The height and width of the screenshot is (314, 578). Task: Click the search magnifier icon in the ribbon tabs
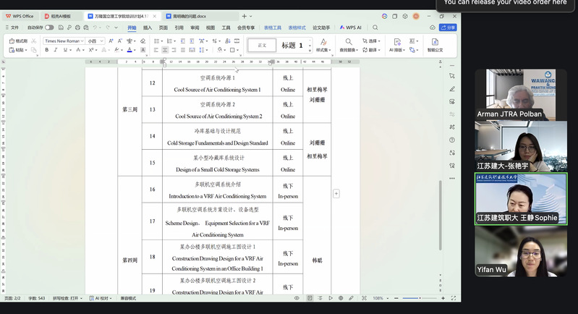375,27
